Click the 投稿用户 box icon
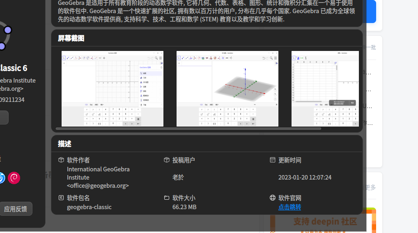 (167, 160)
